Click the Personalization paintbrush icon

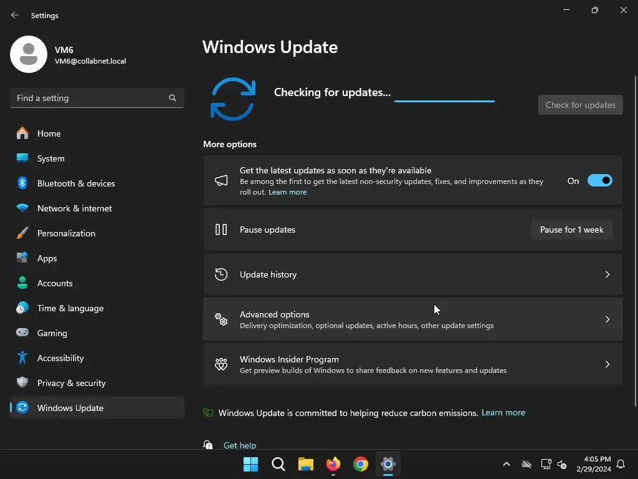tap(22, 233)
